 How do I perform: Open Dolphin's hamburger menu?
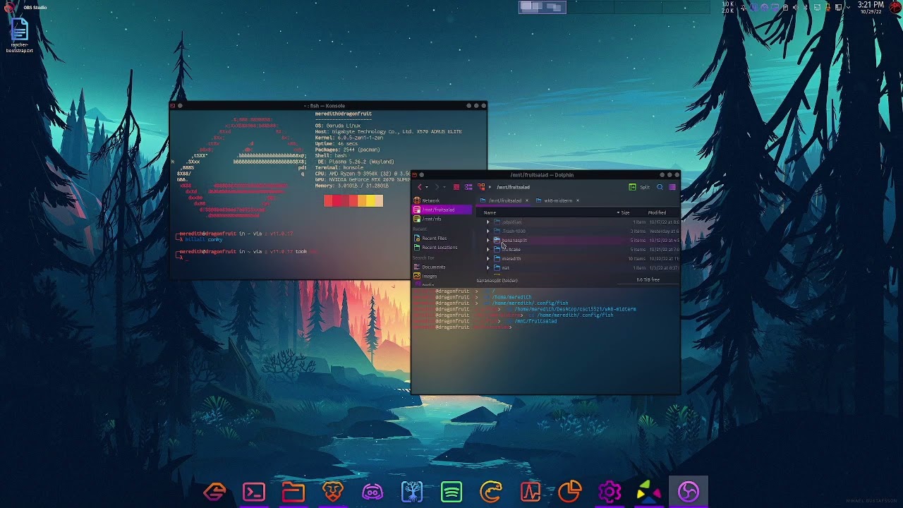click(x=672, y=187)
